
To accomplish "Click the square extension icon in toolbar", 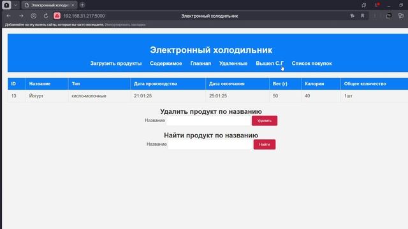I will pyautogui.click(x=389, y=16).
